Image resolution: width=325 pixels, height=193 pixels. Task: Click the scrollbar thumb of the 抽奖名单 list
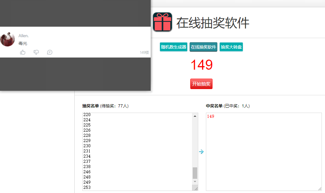[x=195, y=173]
